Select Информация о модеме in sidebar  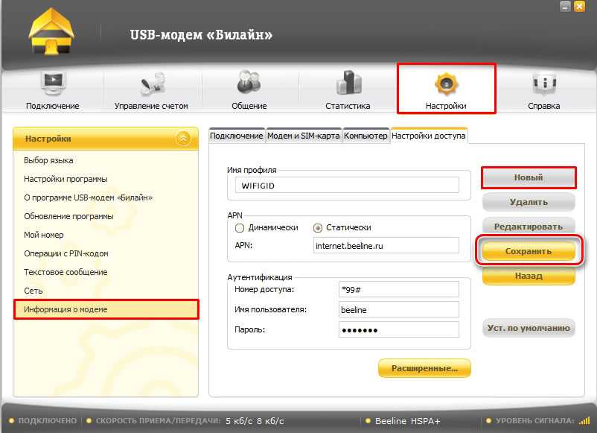point(106,309)
